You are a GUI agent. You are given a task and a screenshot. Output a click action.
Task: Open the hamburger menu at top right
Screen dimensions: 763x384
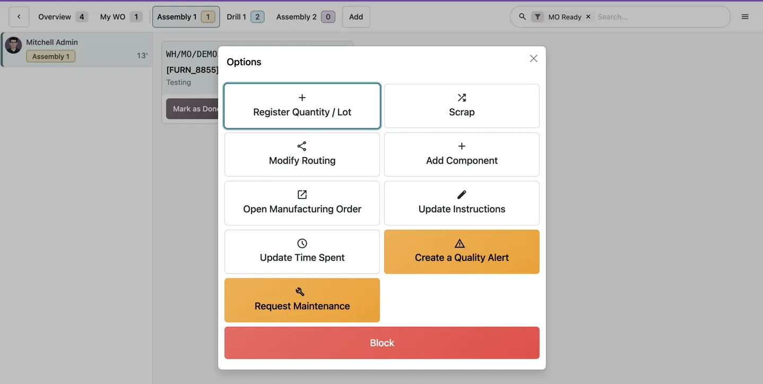point(745,17)
